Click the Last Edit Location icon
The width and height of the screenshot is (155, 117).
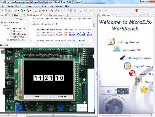[93, 11]
